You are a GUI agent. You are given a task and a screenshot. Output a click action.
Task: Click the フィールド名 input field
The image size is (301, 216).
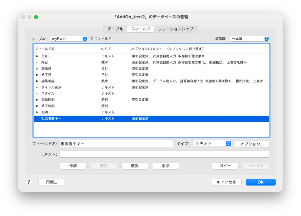tap(116, 144)
